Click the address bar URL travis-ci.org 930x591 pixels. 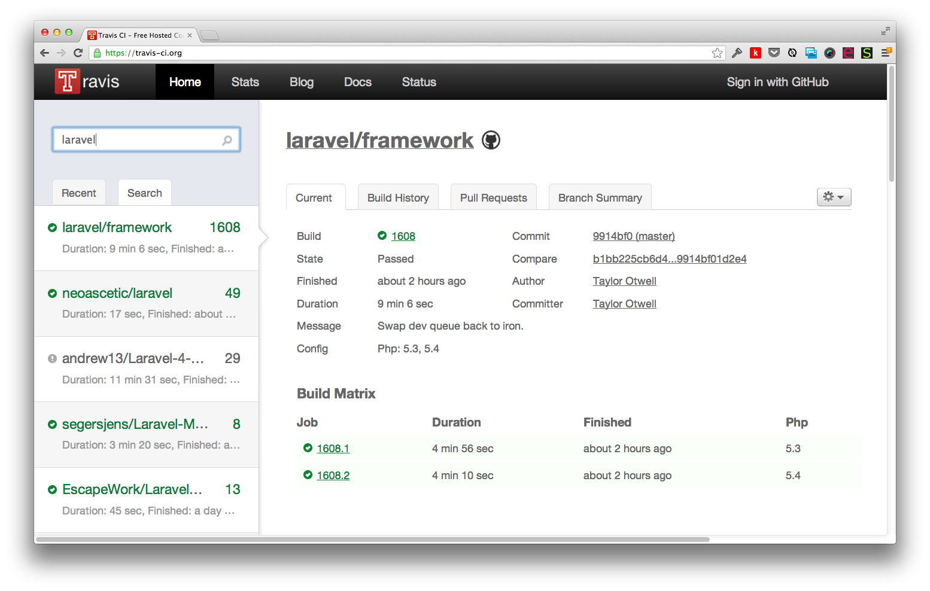144,53
